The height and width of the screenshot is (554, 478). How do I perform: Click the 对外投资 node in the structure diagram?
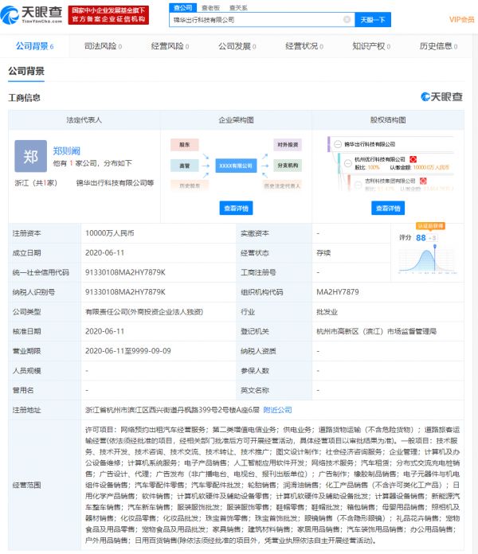[287, 145]
